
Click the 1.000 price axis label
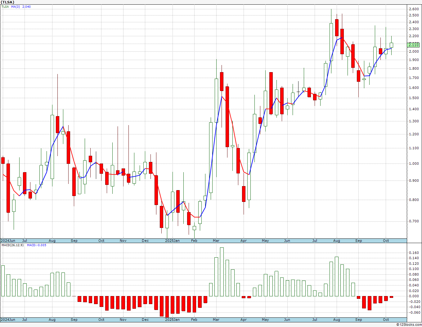(414, 163)
